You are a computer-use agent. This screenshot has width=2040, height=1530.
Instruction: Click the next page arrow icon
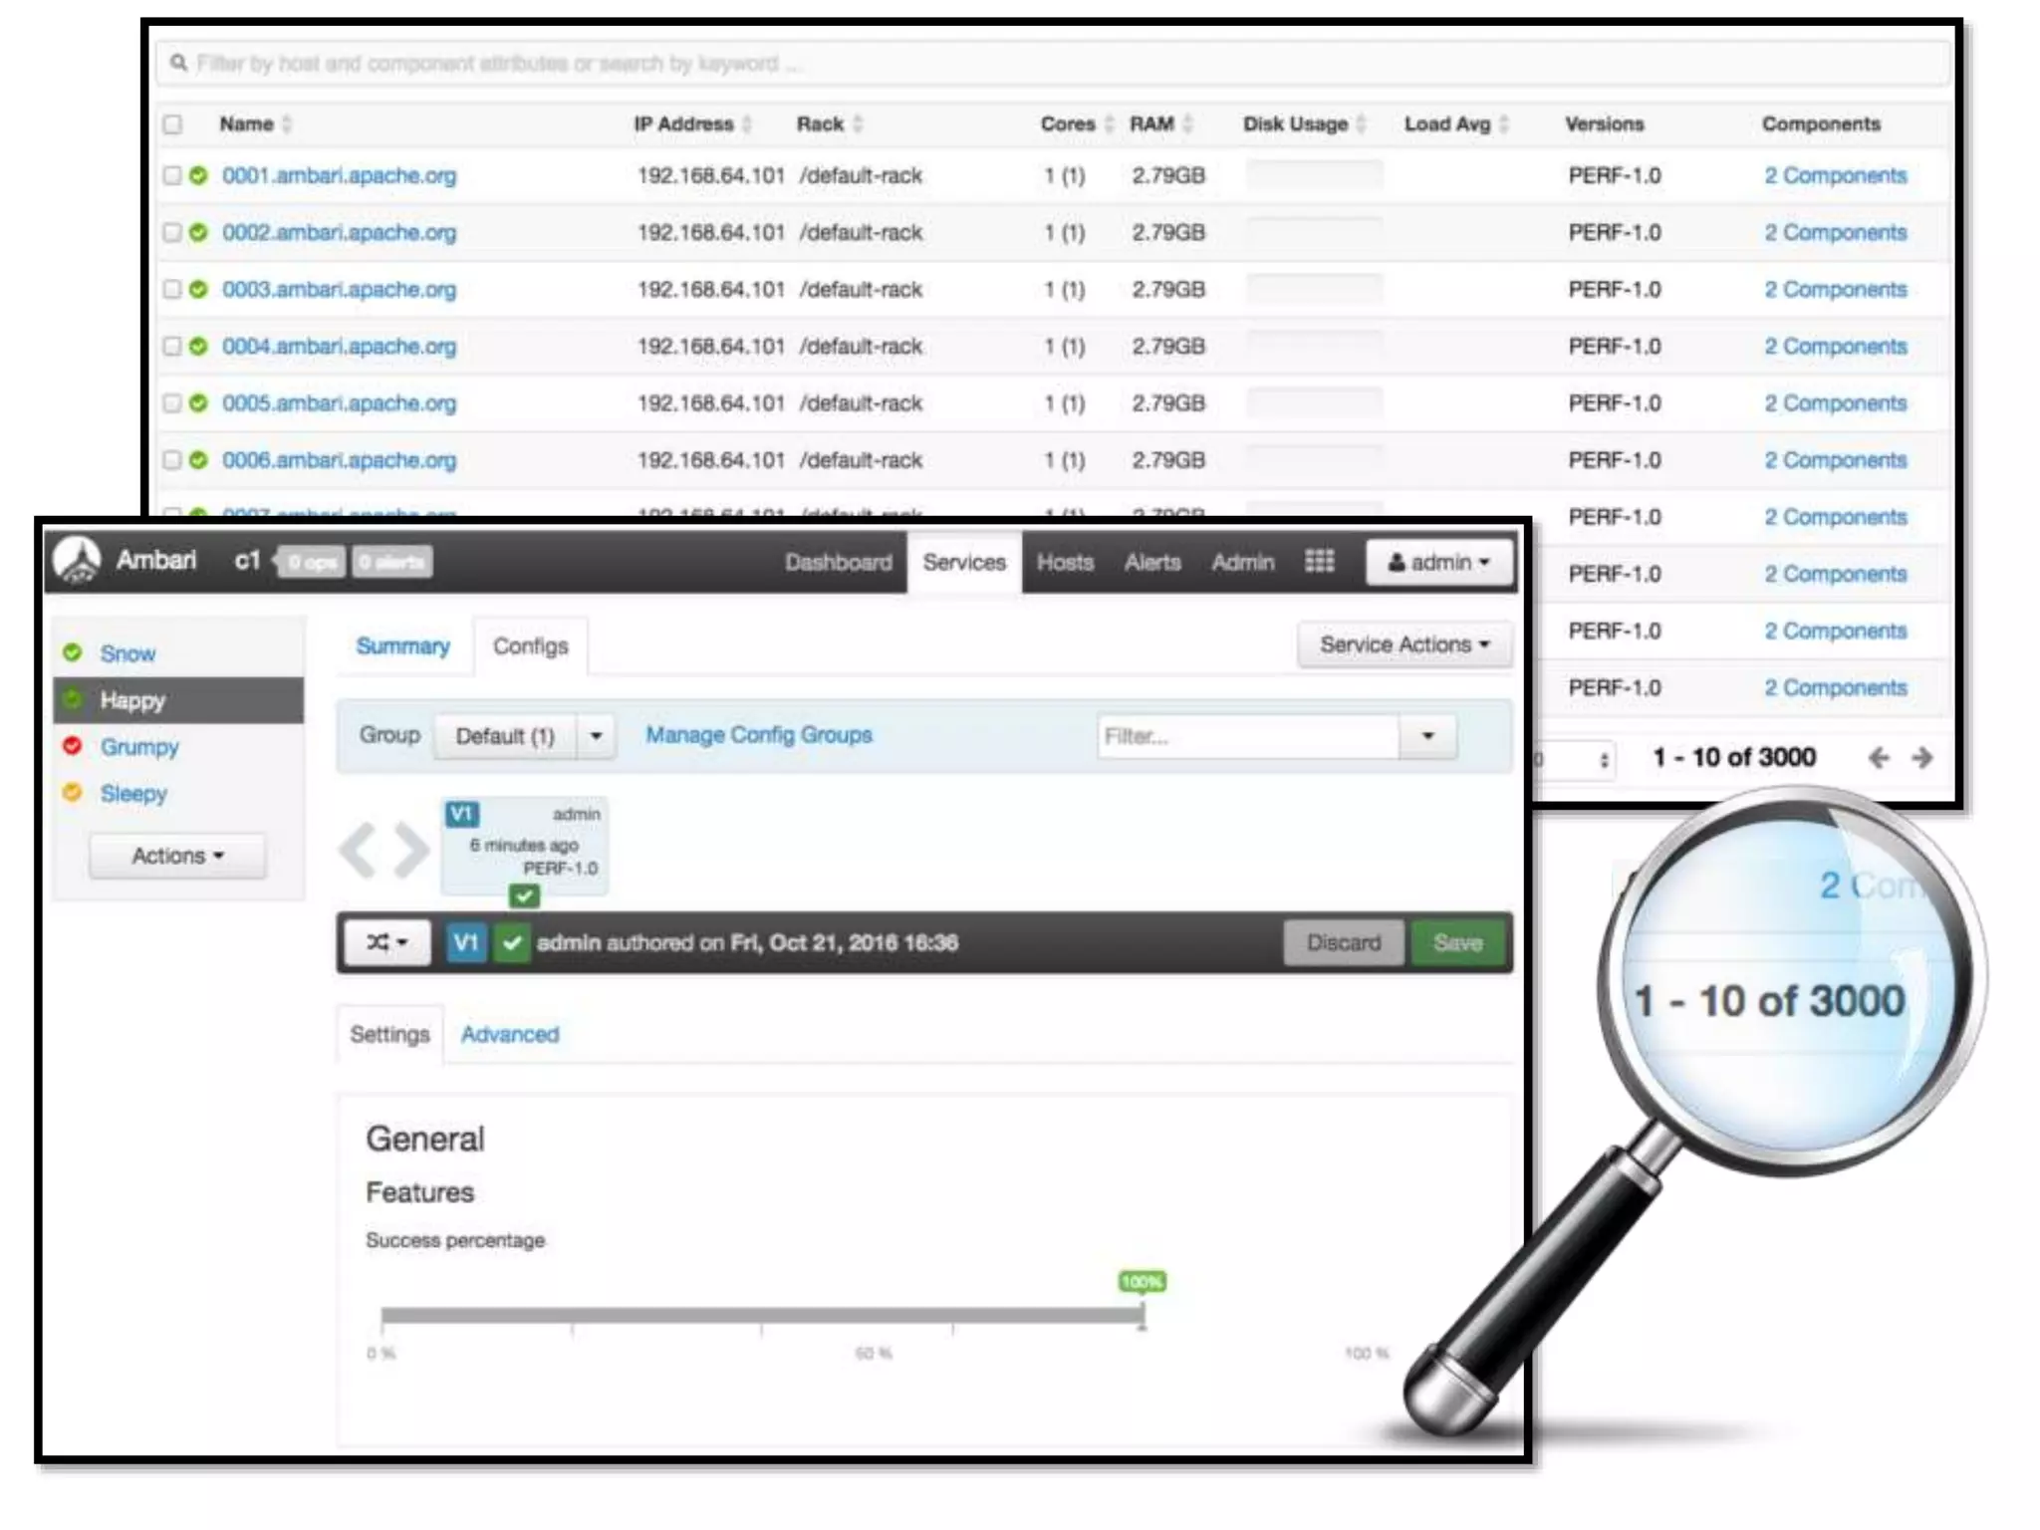(x=1922, y=758)
